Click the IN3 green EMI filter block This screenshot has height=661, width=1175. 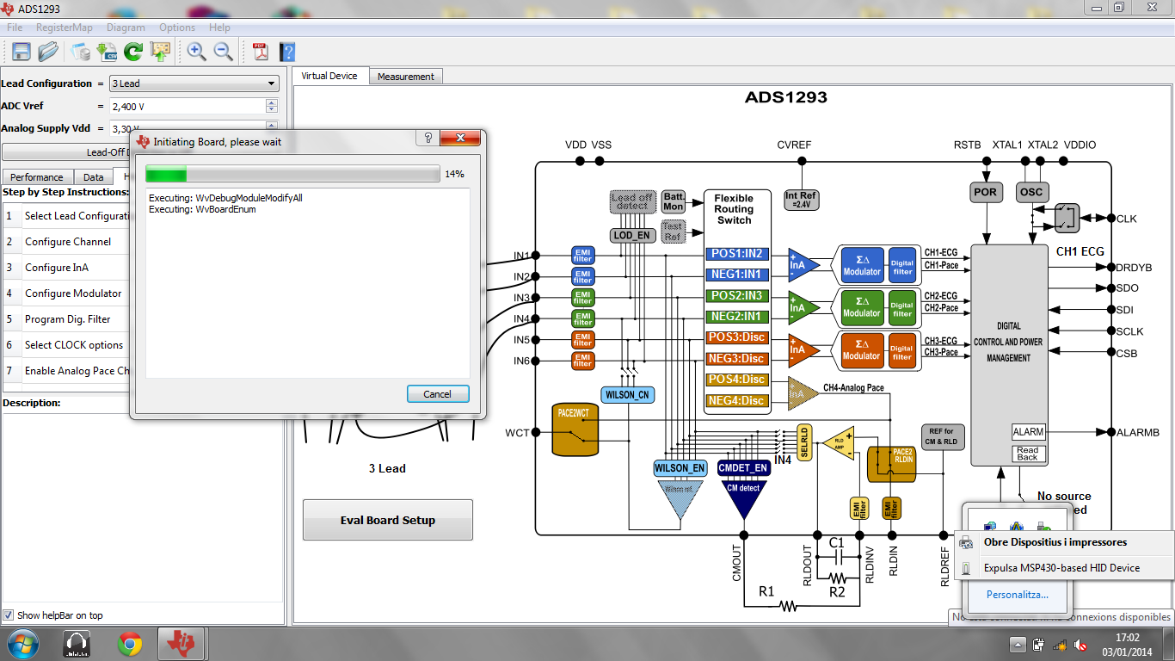pyautogui.click(x=583, y=297)
